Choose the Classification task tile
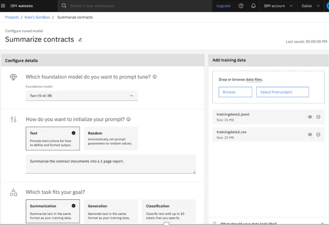 coord(169,211)
